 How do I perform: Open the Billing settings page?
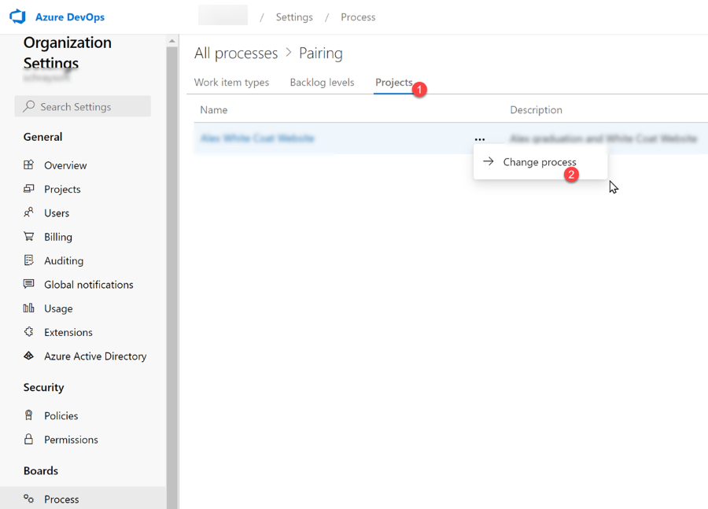click(x=58, y=237)
